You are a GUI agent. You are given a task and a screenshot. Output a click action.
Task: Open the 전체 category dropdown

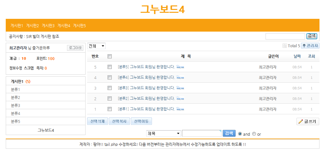click(96, 46)
